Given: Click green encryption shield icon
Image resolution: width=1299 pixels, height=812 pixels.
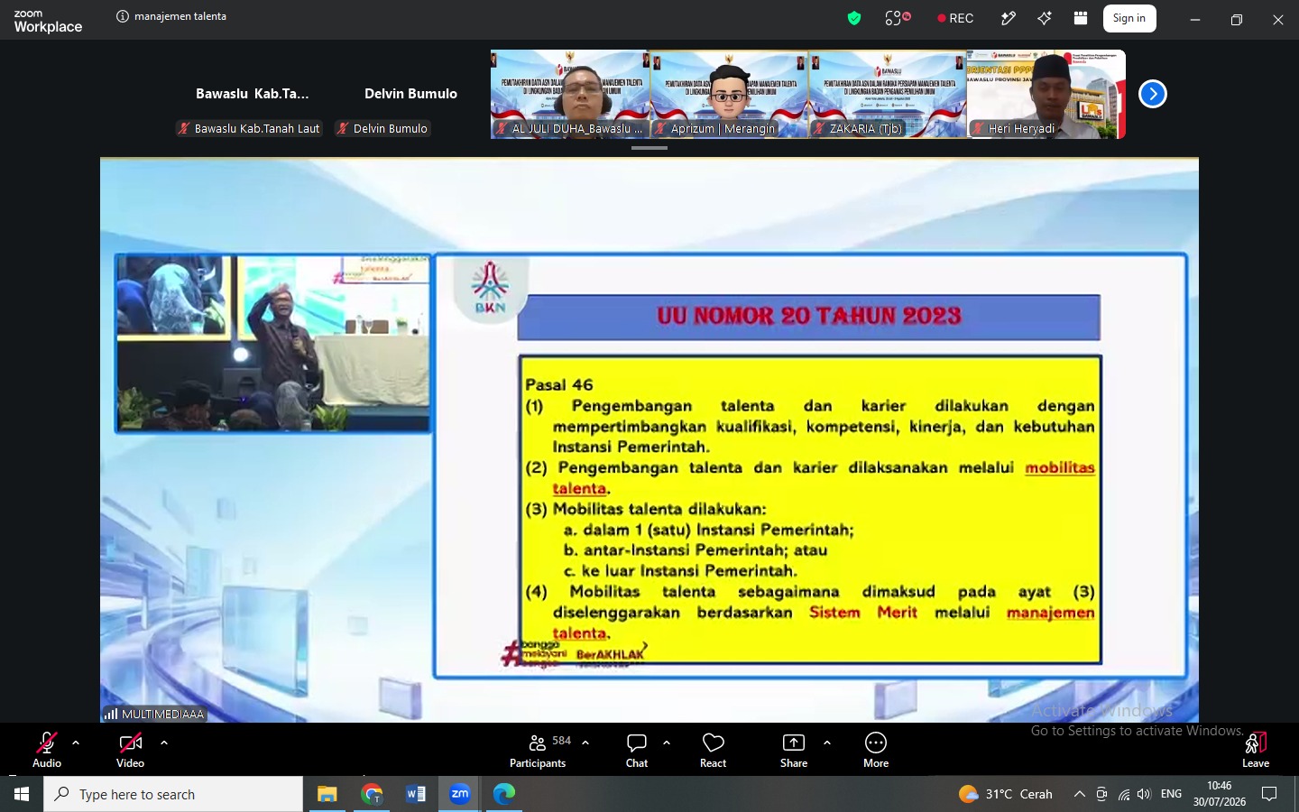Looking at the screenshot, I should pyautogui.click(x=854, y=18).
